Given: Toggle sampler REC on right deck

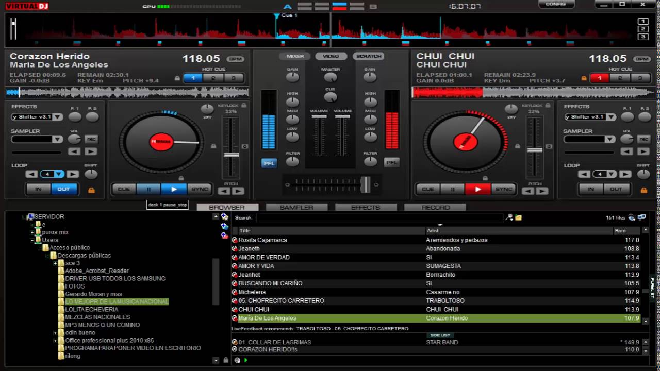Looking at the screenshot, I should click(643, 139).
